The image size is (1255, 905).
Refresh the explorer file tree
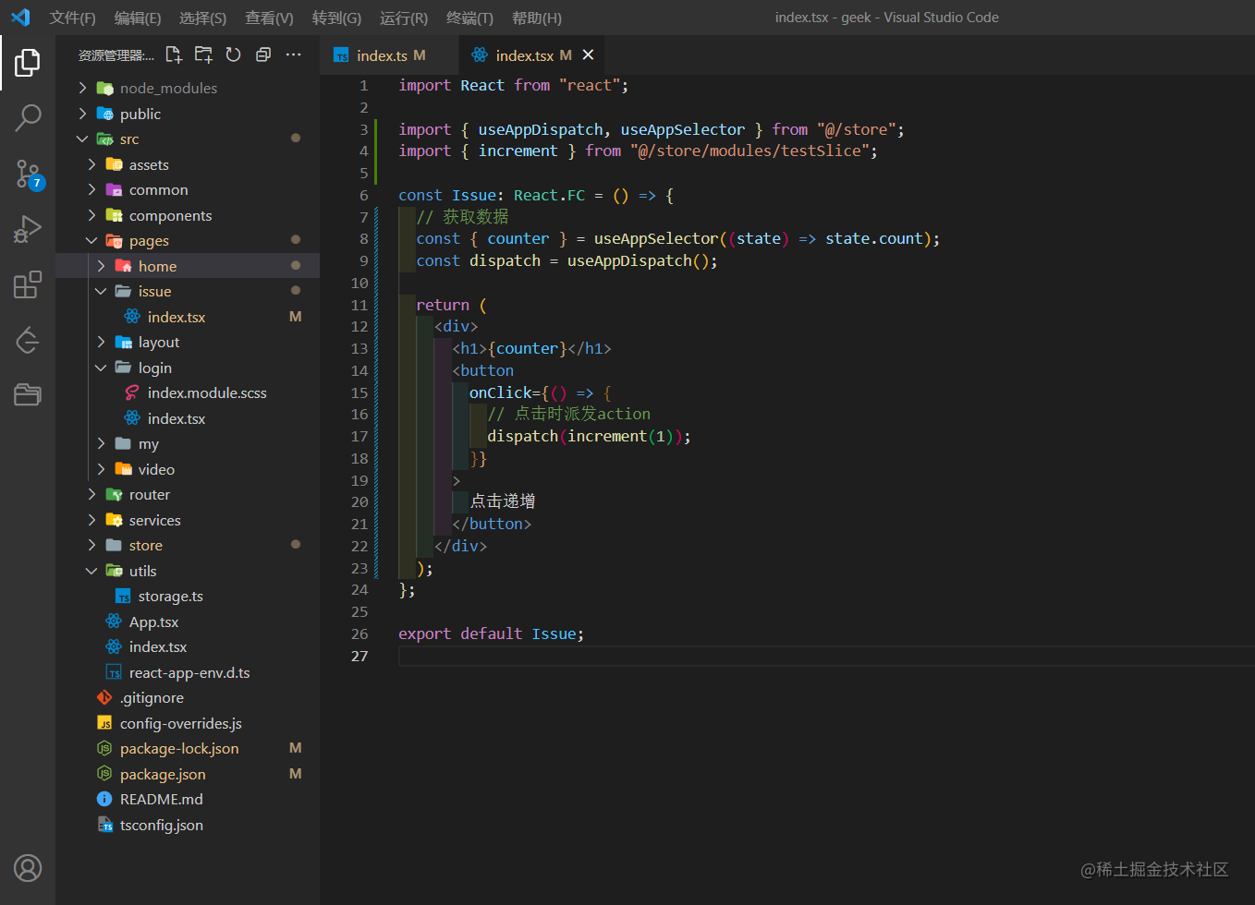233,54
